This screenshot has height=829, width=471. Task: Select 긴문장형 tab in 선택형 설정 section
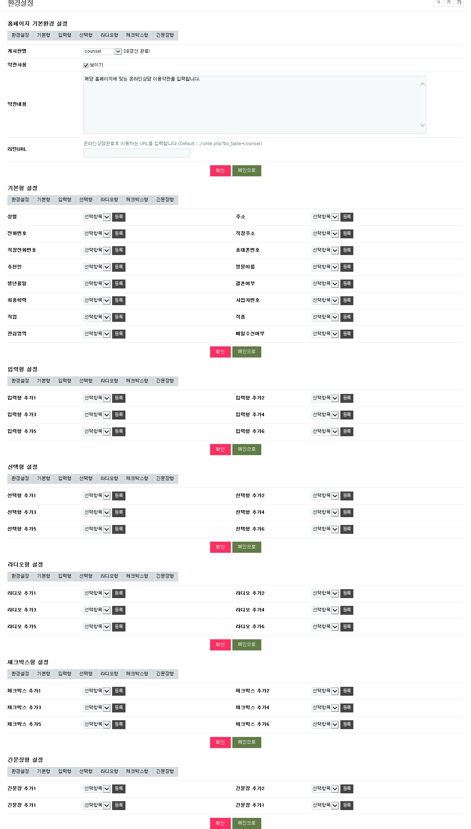click(165, 479)
